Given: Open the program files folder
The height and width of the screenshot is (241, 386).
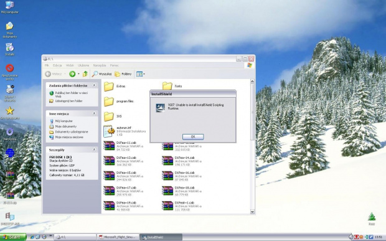Looking at the screenshot, I should tap(119, 101).
